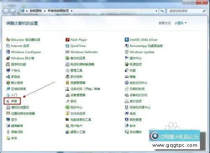Click the 电话和调制解调器 icon

pos(67,64)
